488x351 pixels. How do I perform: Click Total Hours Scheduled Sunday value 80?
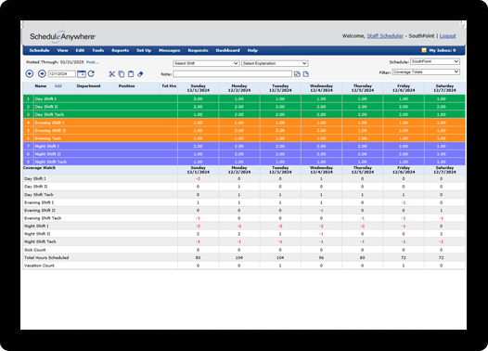tap(198, 257)
